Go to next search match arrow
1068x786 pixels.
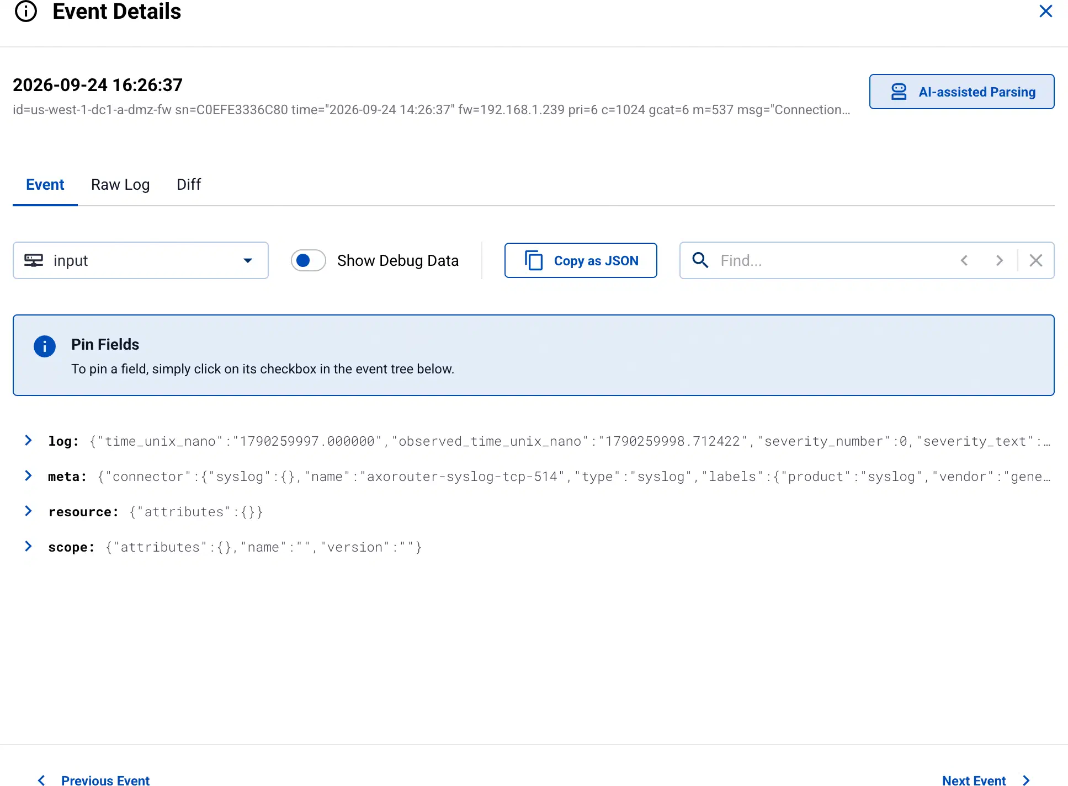(x=999, y=260)
